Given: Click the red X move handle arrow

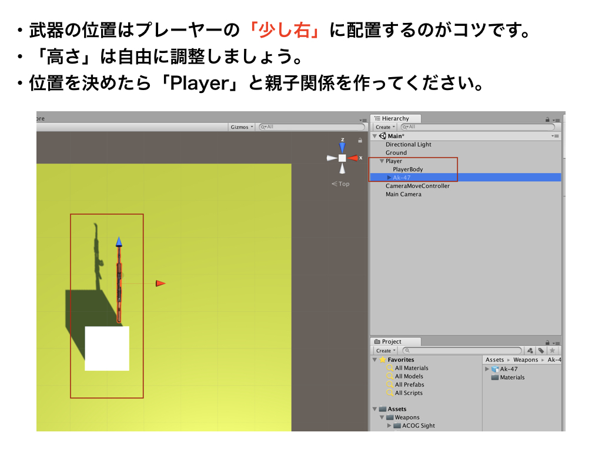Looking at the screenshot, I should [x=160, y=283].
